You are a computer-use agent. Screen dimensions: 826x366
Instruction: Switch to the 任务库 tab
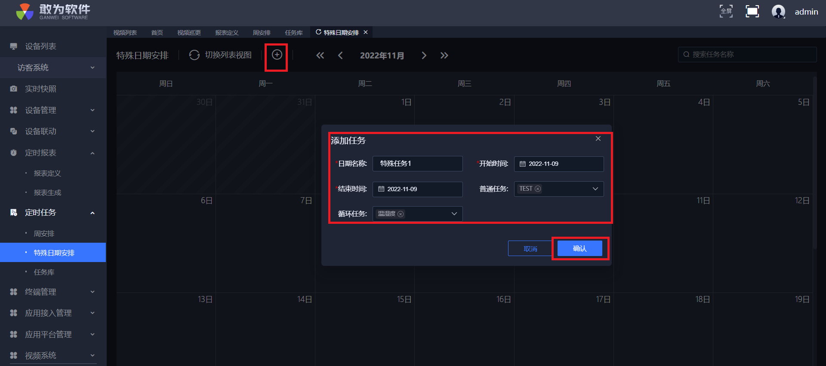[x=294, y=33]
